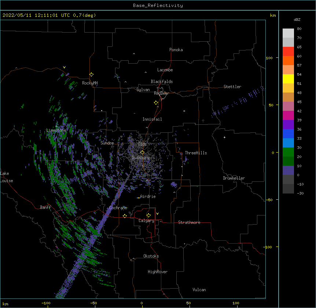
Task: Click the km unit label beside the timestamp row
Action: point(273,15)
